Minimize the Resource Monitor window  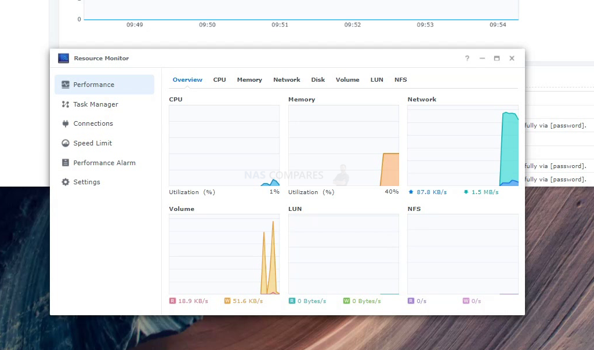point(482,59)
